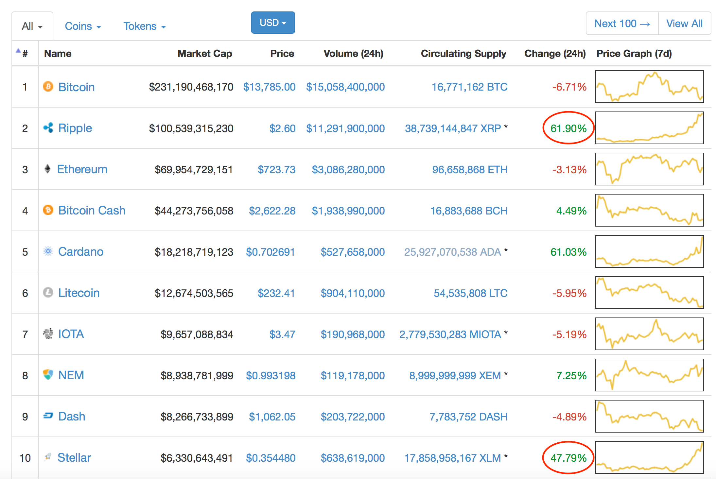This screenshot has width=716, height=479.
Task: Click the Bitcoin logo icon
Action: pos(48,87)
